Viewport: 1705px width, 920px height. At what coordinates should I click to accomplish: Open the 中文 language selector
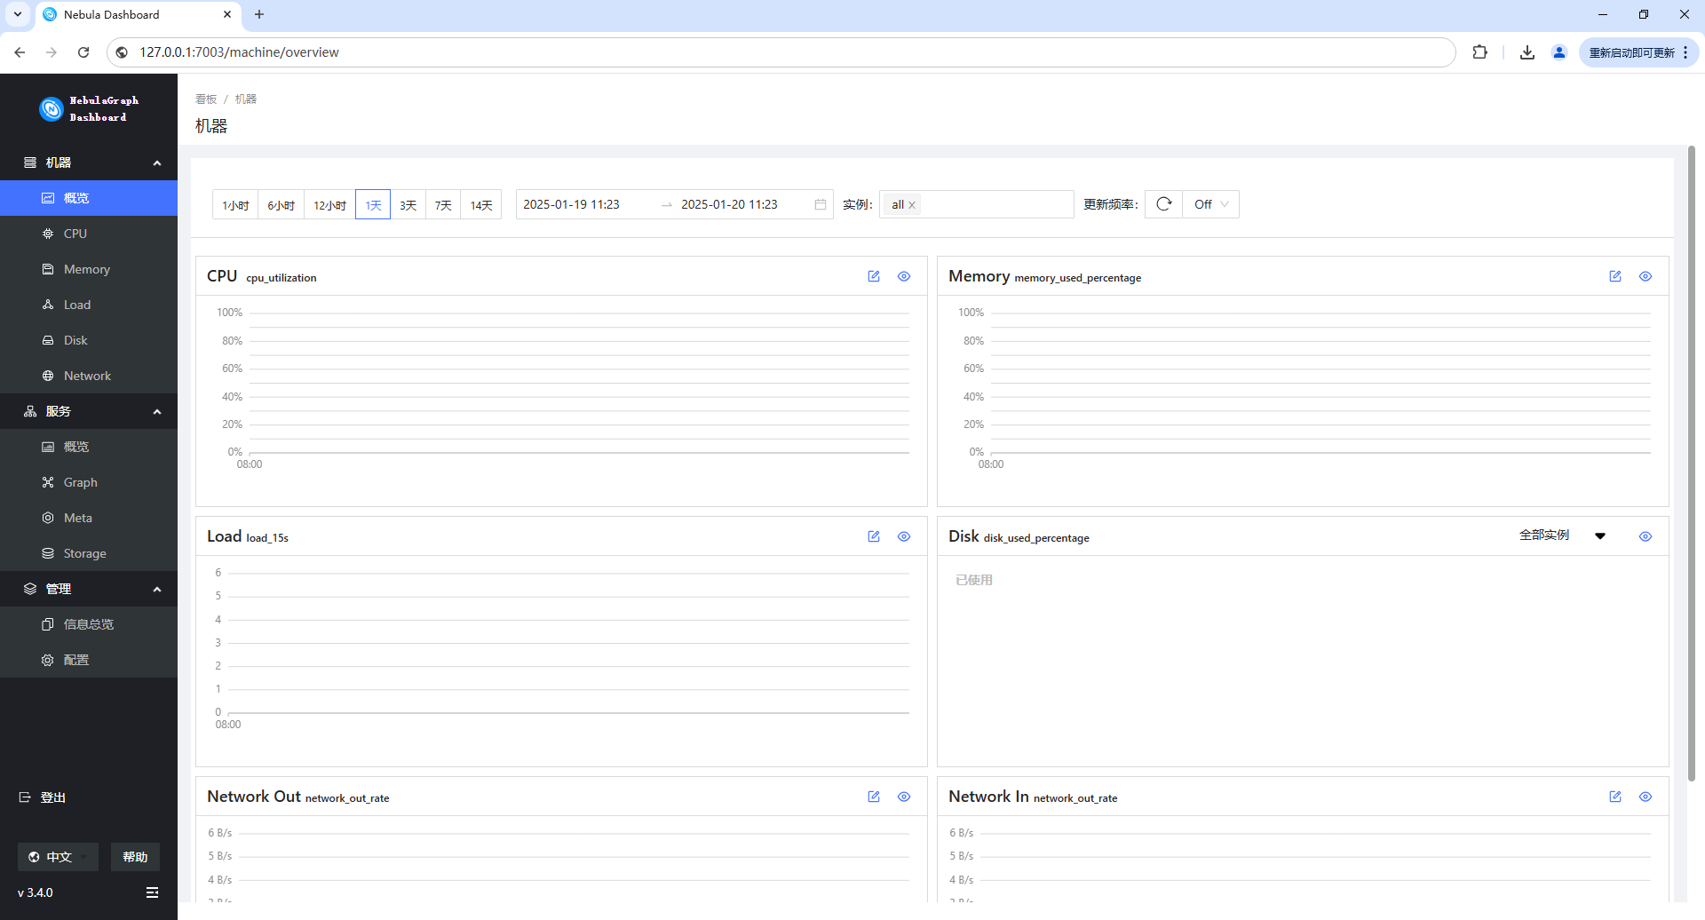pos(58,857)
